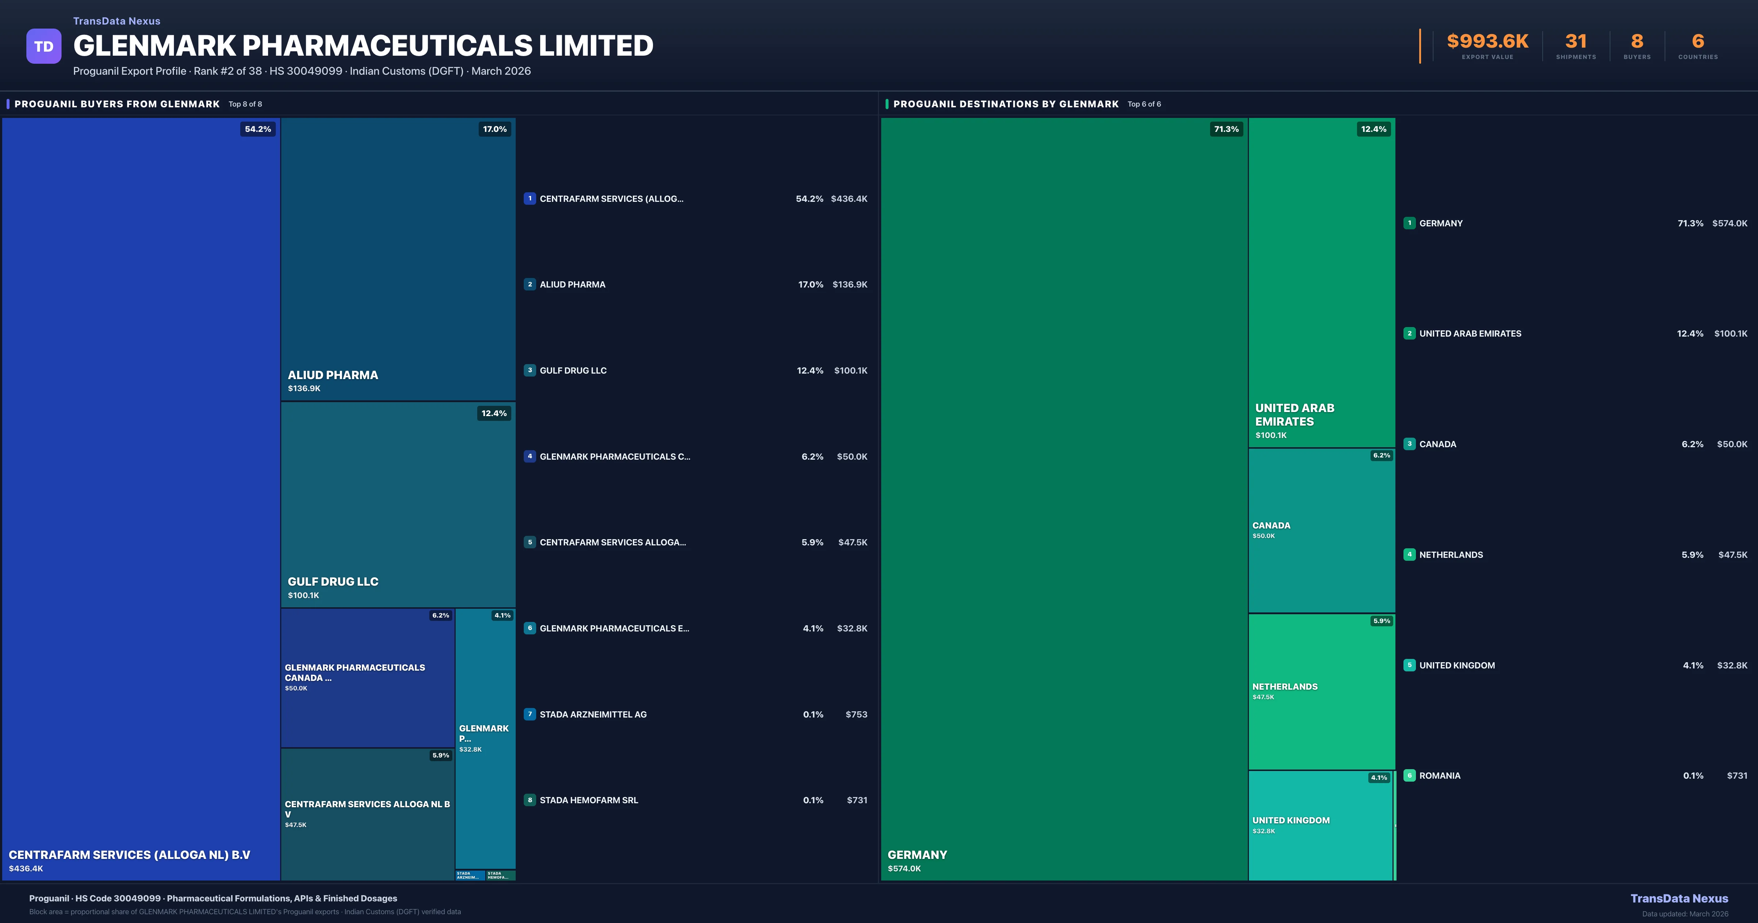
Task: Click the Netherlands treemap block
Action: pyautogui.click(x=1321, y=692)
